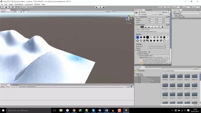
Task: Open Chrome from the Windows taskbar
Action: 74,110
